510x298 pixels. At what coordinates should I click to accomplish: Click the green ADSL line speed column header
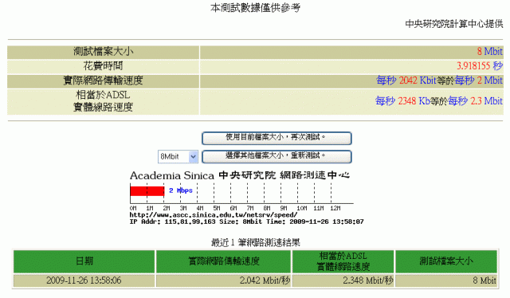click(x=343, y=261)
